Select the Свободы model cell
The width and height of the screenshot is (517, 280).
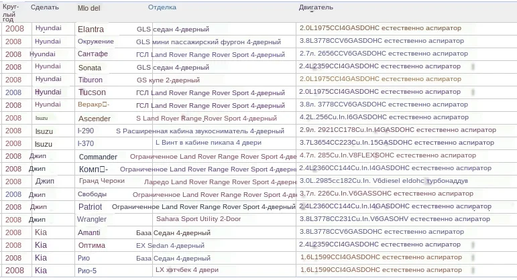pyautogui.click(x=92, y=194)
